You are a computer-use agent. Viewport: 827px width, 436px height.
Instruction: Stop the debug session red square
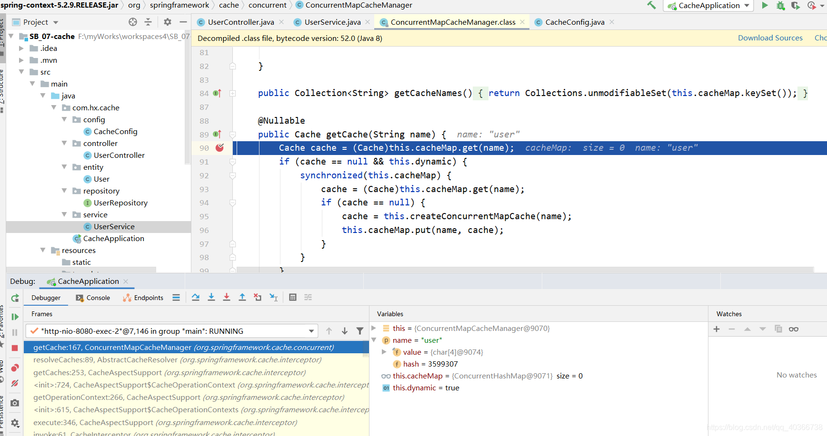coord(15,348)
